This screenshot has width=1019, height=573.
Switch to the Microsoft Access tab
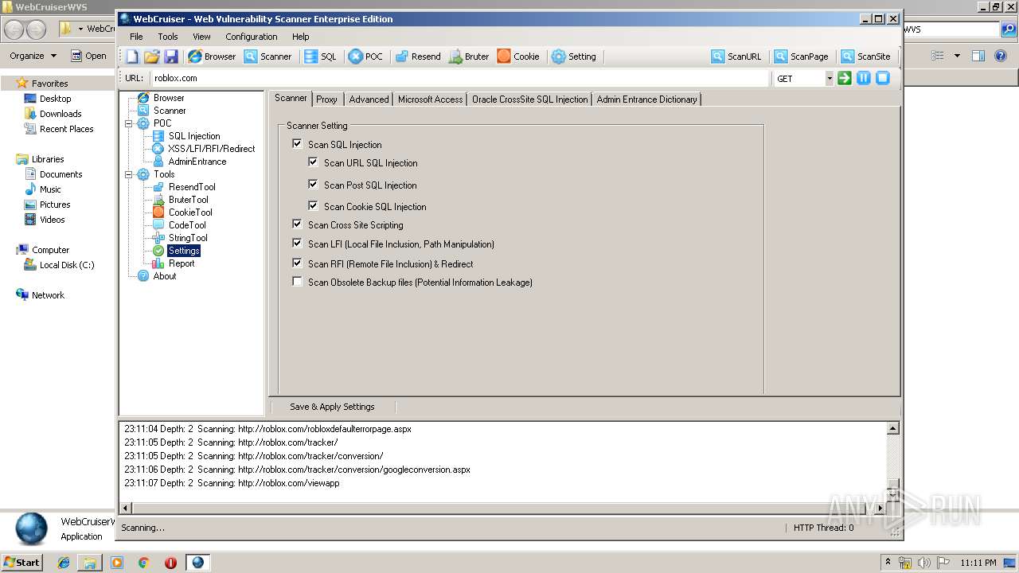(x=430, y=99)
